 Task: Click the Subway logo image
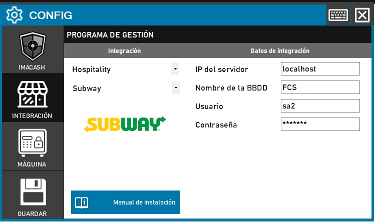[125, 124]
